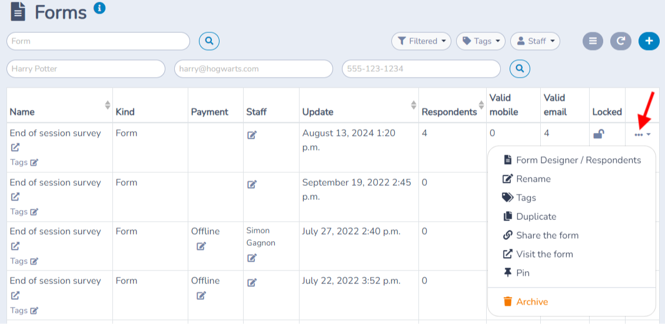The width and height of the screenshot is (665, 324).
Task: Open the hamburger list menu button
Action: coord(593,41)
